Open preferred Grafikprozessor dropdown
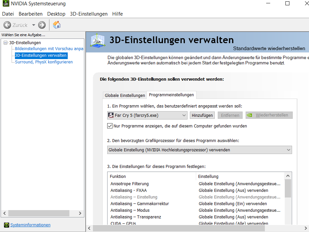 199,150
